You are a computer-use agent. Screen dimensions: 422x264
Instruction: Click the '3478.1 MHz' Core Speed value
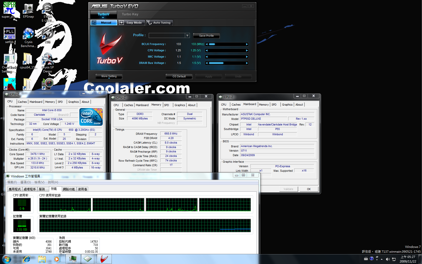pos(37,154)
